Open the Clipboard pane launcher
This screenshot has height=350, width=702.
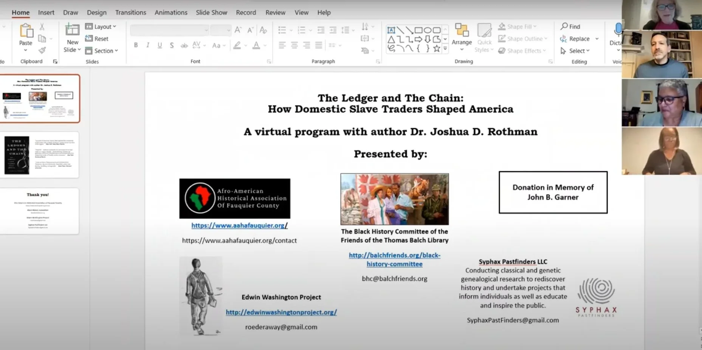pos(55,62)
